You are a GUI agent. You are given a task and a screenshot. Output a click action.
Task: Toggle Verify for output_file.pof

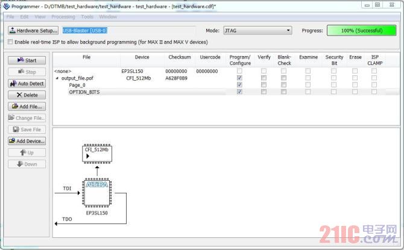tap(264, 78)
